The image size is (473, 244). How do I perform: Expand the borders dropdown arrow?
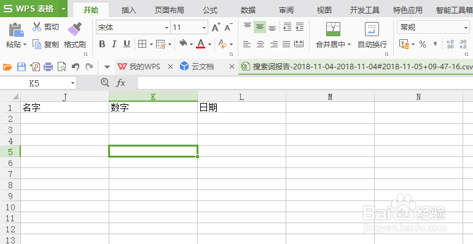[x=151, y=45]
